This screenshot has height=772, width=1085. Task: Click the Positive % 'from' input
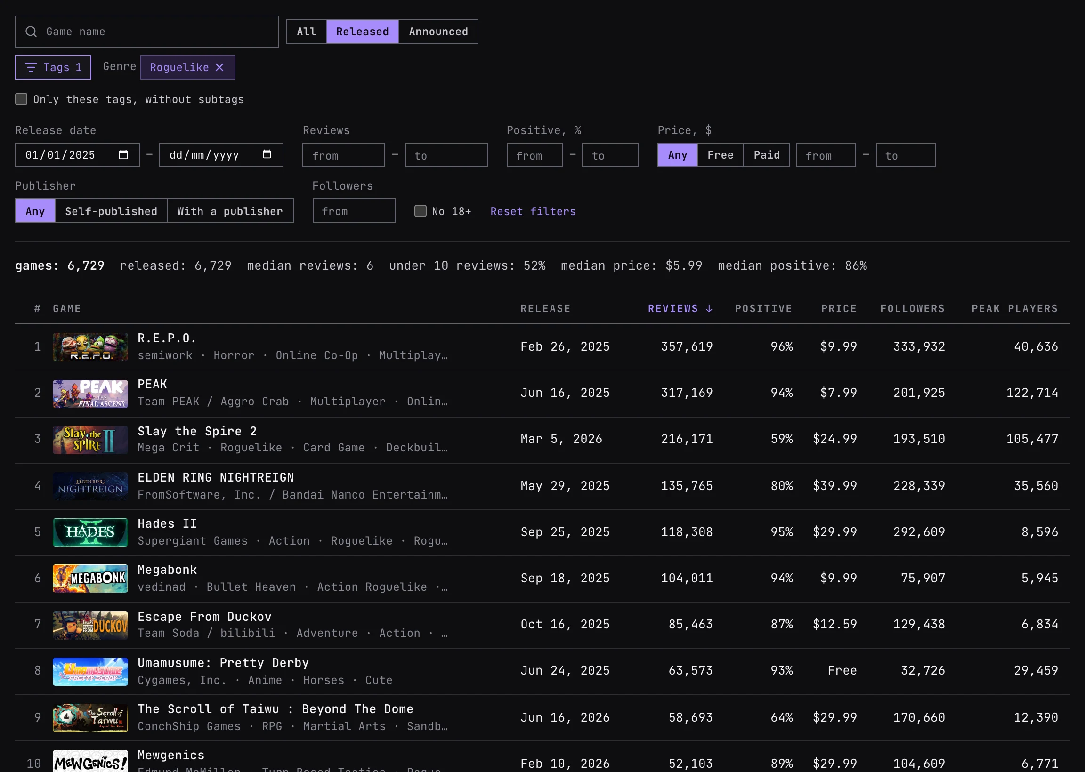[x=535, y=155]
